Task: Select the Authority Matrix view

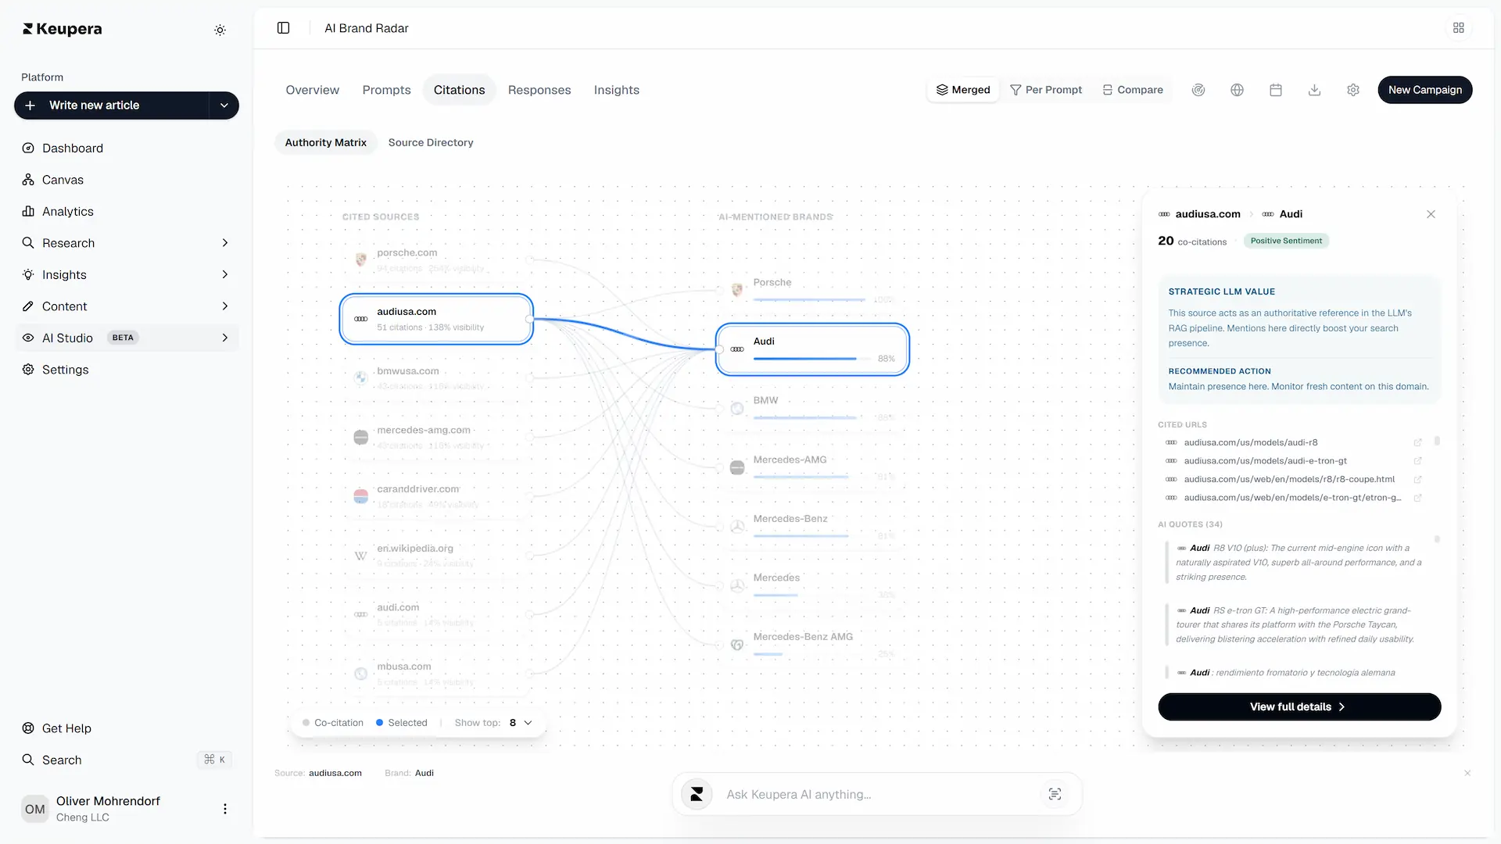Action: click(325, 142)
